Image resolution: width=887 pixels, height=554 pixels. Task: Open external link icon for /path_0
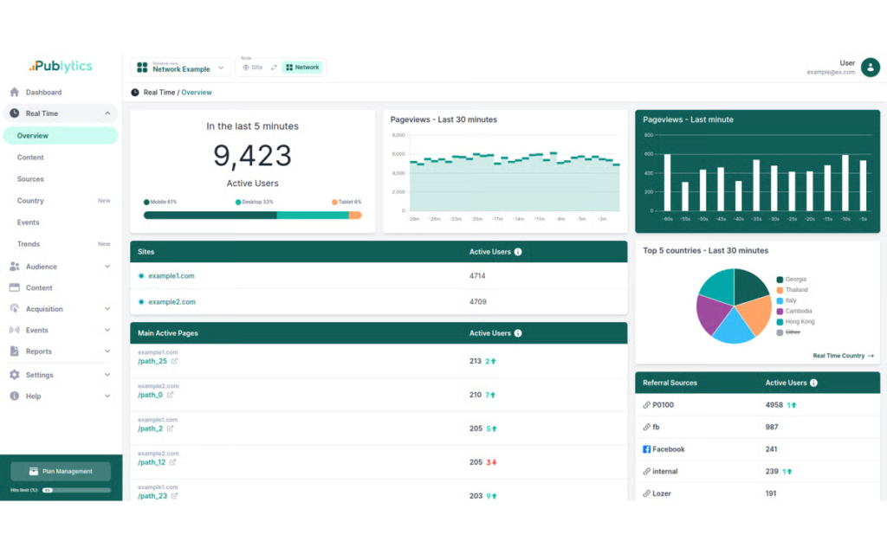point(170,395)
